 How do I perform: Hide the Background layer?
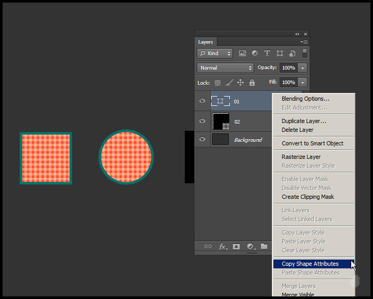click(202, 140)
